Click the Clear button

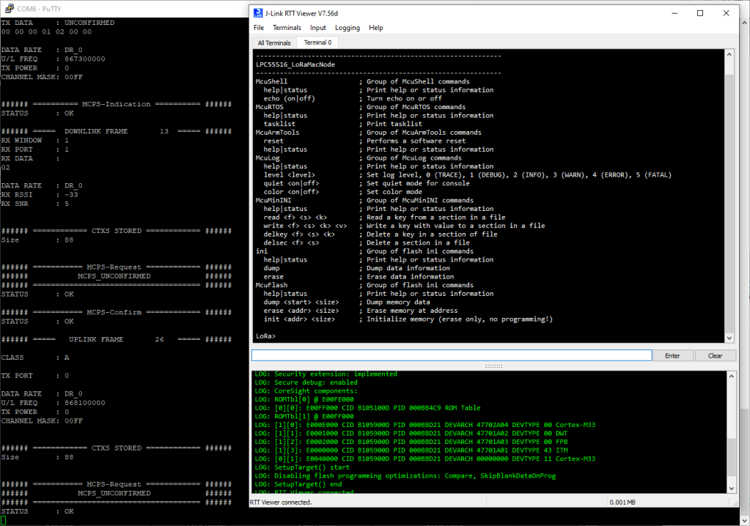tap(716, 355)
